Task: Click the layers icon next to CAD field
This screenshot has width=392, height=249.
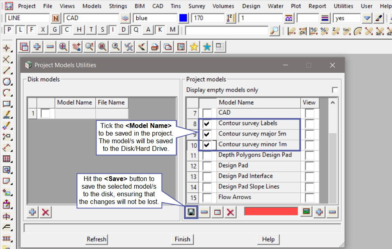Action: [125, 18]
